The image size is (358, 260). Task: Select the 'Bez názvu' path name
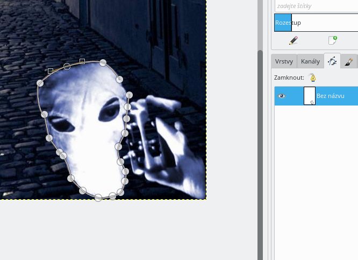(331, 96)
